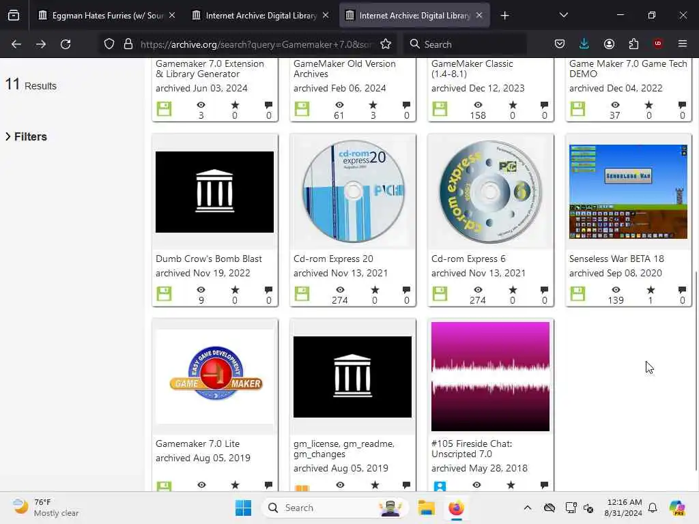Open the Pocket save icon
This screenshot has width=699, height=524.
pos(560,44)
